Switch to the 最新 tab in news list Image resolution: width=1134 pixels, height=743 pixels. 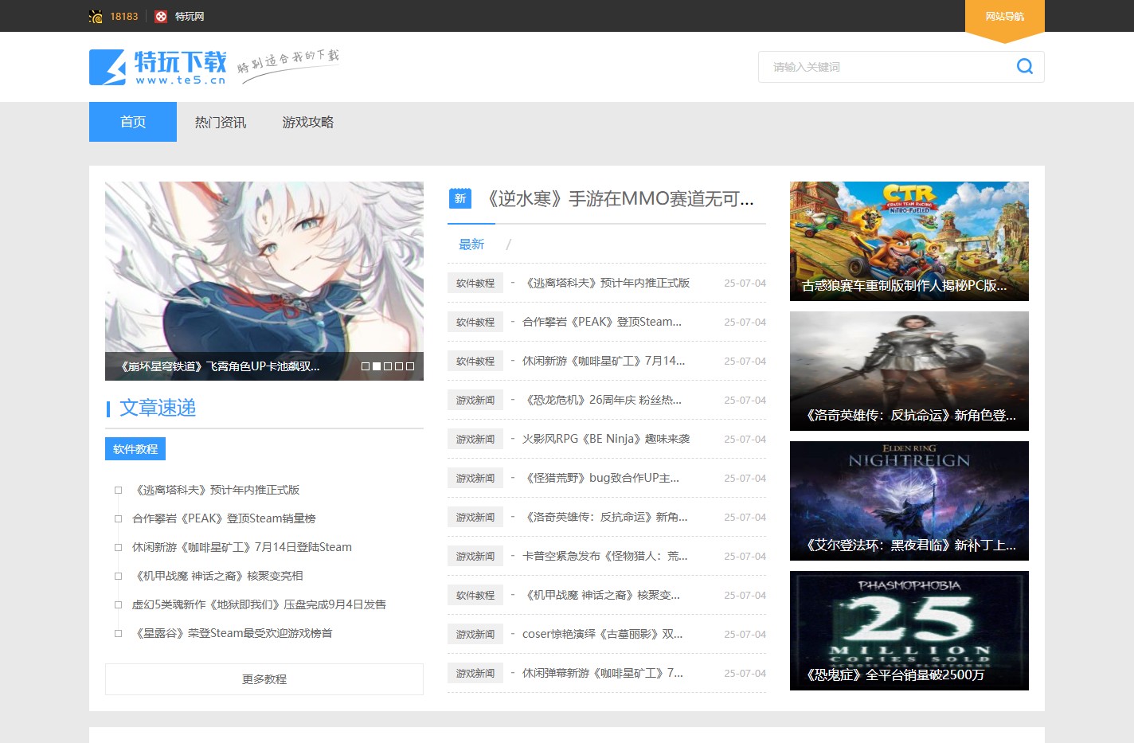click(x=471, y=244)
